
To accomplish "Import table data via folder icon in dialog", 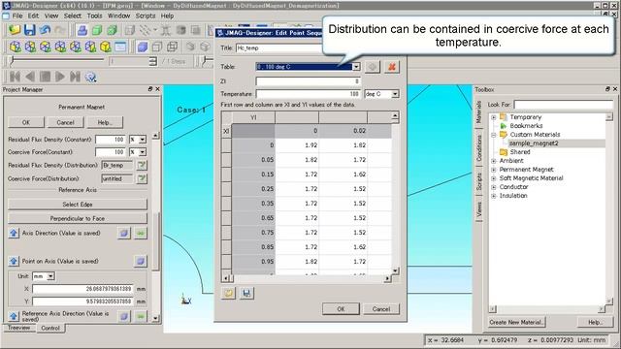I will (229, 293).
